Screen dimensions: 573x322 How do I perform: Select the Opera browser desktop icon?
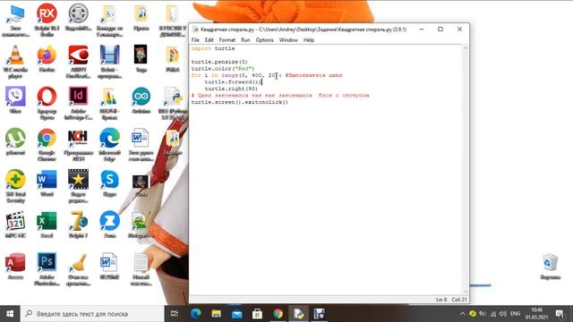47,104
